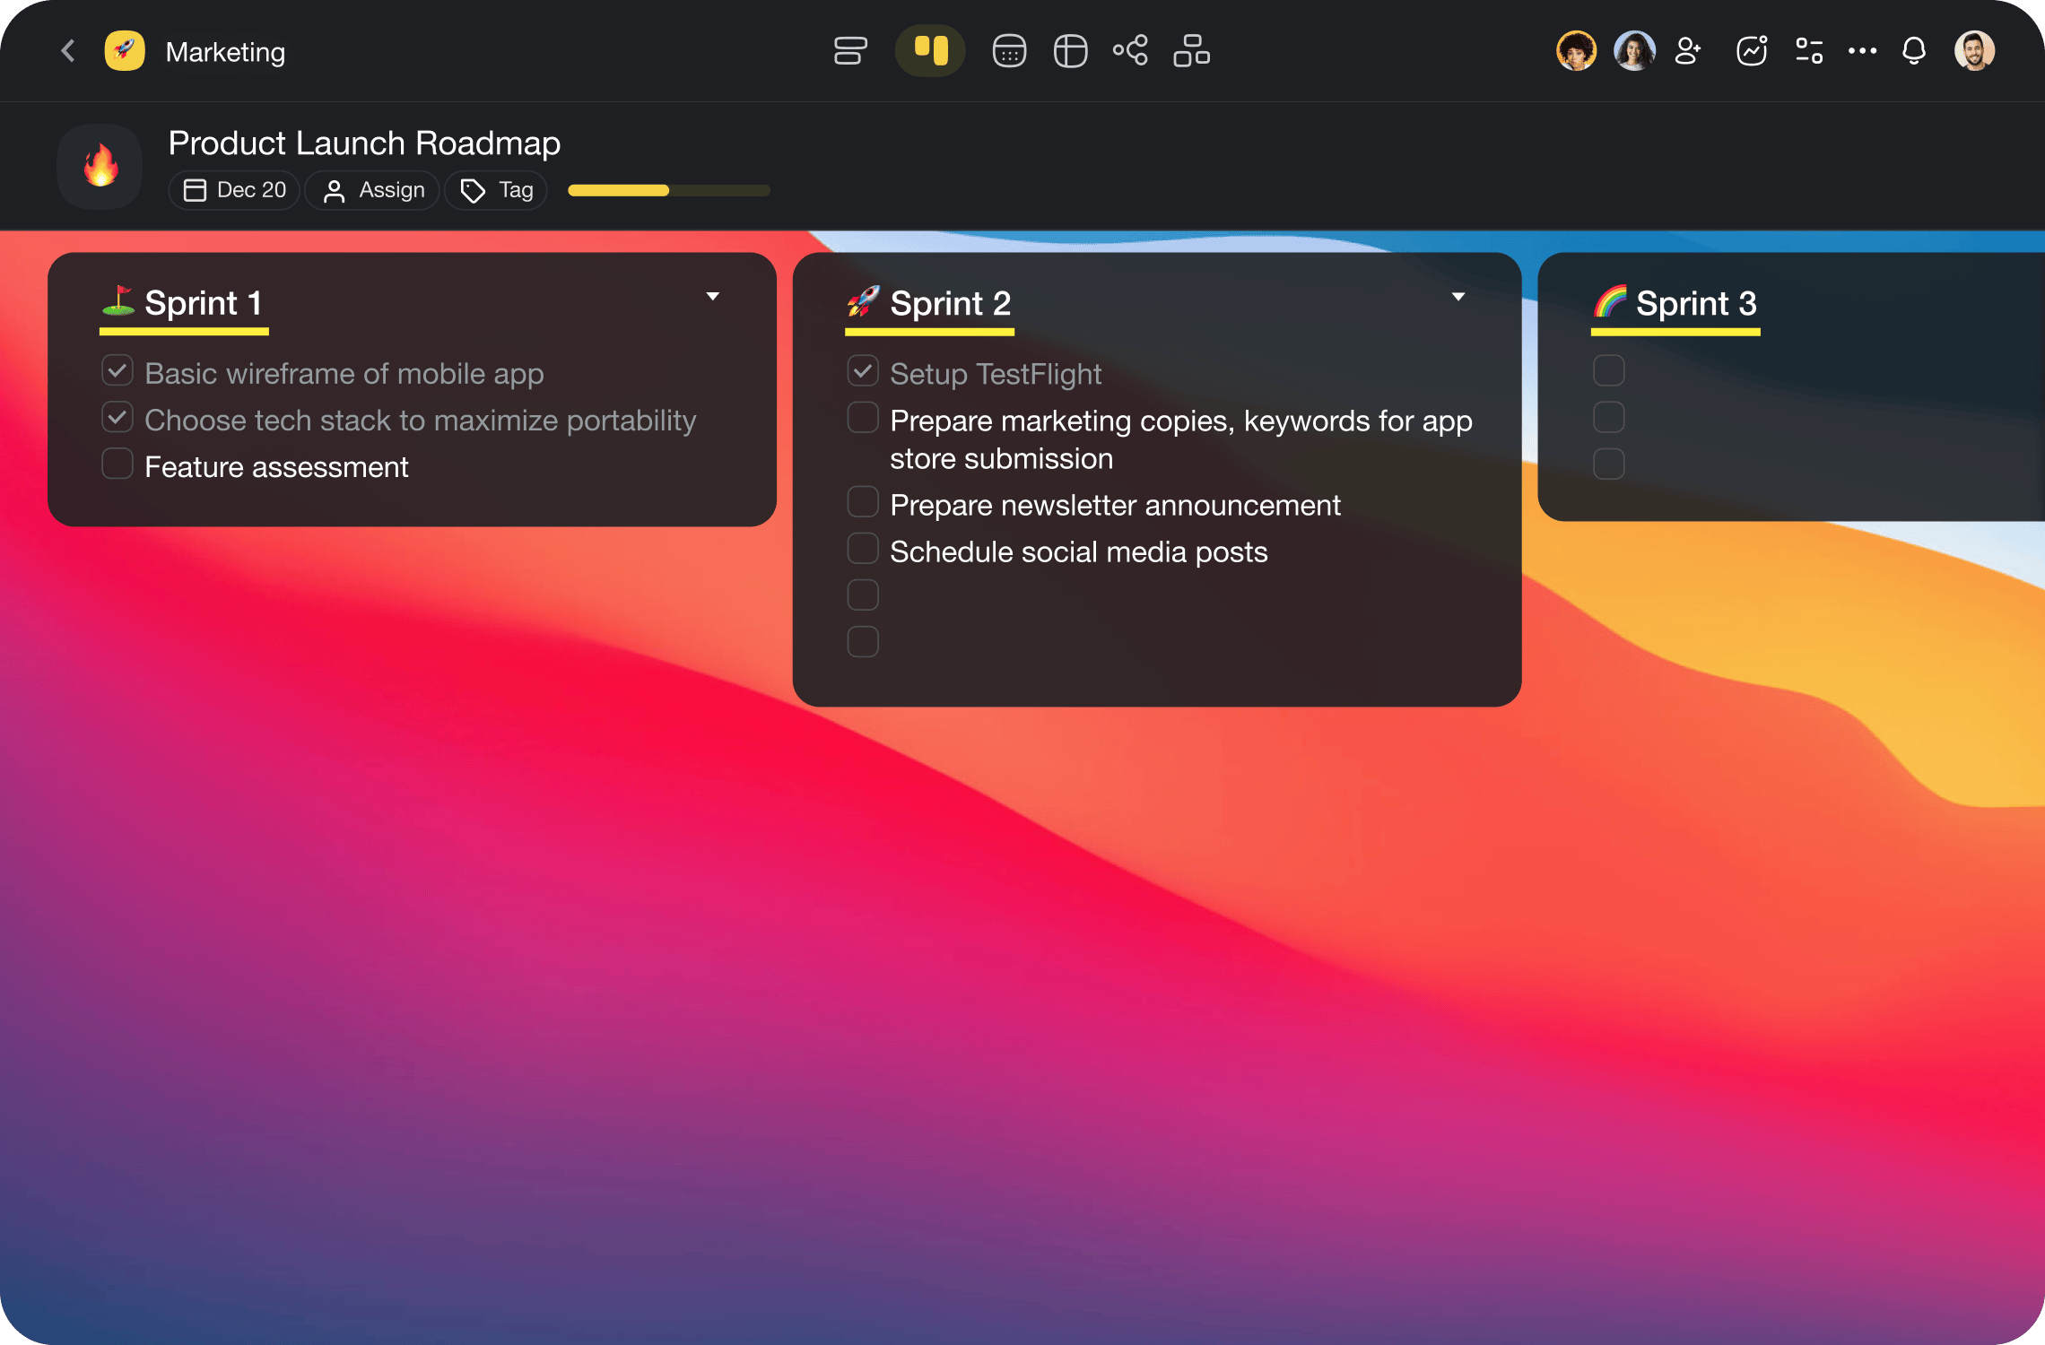This screenshot has width=2045, height=1345.
Task: Open the Sprint 2 dropdown arrow
Action: coord(1458,297)
